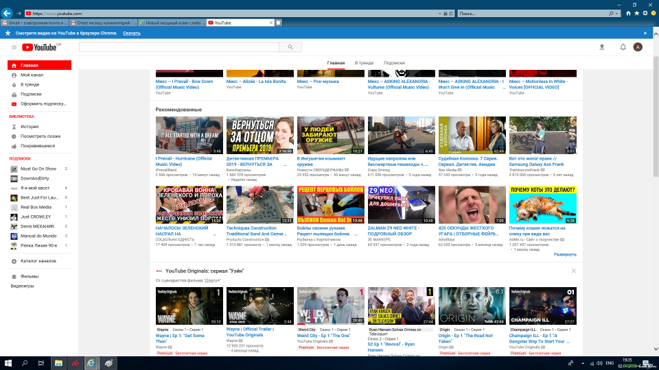659x370 pixels.
Task: Open Фильмы in sidebar
Action: [30, 276]
